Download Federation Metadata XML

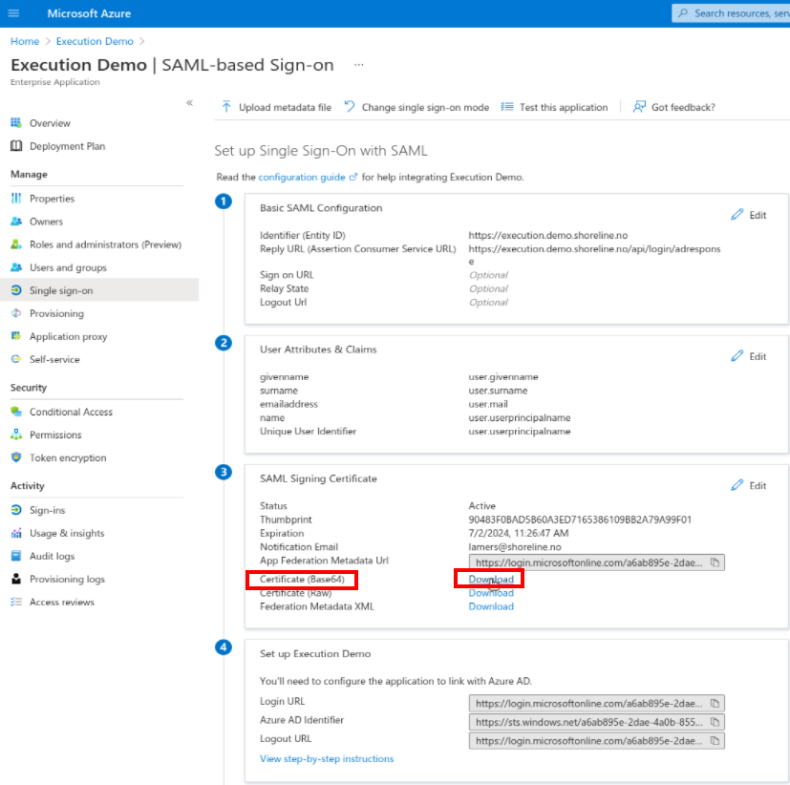click(491, 606)
